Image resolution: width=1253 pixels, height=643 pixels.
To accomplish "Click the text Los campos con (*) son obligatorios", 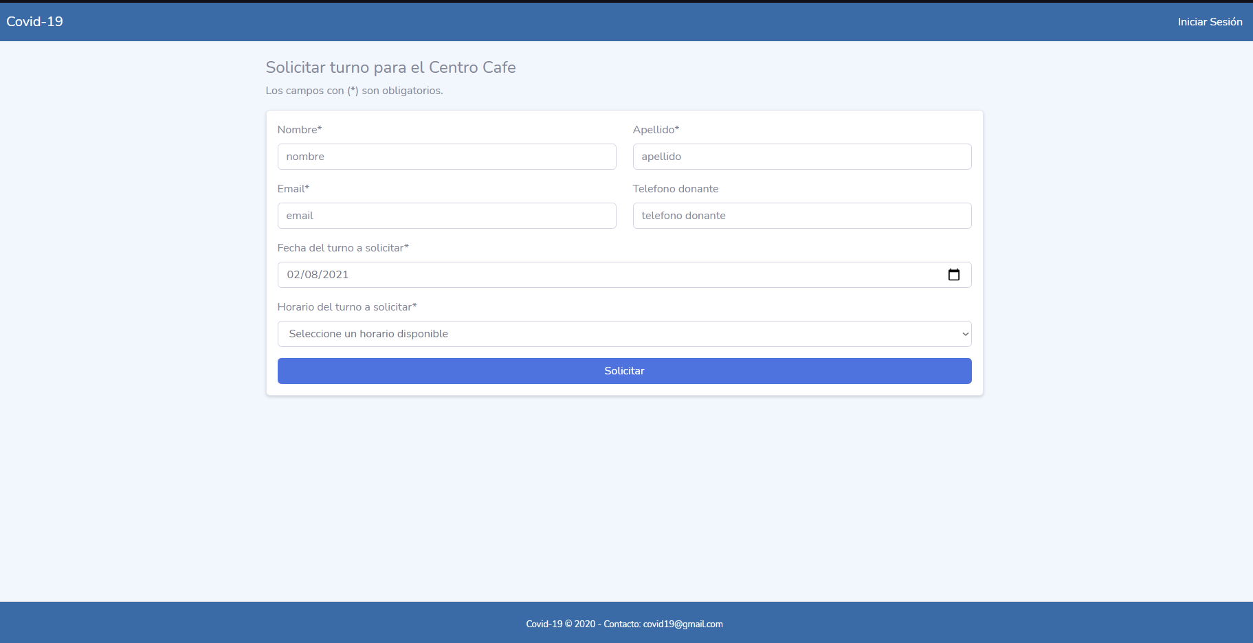I will 354,91.
